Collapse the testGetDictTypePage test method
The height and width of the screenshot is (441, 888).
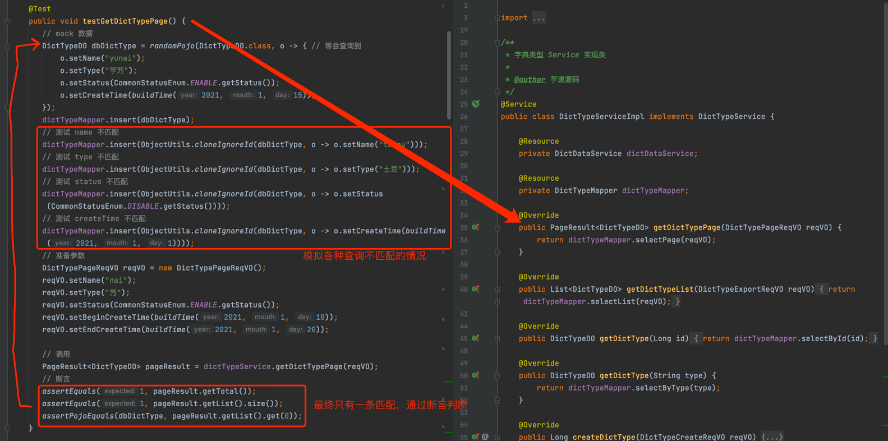[x=7, y=21]
